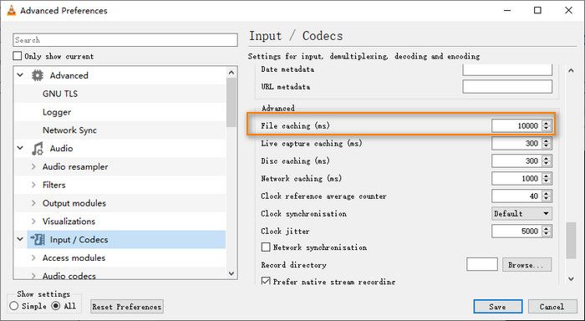Click the Cancel button
This screenshot has width=585, height=321.
click(x=552, y=307)
